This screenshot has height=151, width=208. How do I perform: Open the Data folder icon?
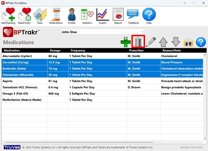click(40, 16)
